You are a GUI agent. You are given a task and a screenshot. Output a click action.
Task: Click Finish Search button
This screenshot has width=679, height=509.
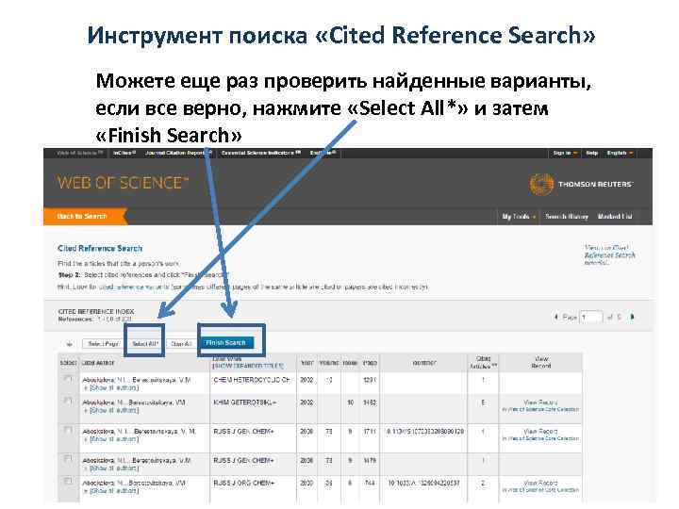tap(226, 343)
